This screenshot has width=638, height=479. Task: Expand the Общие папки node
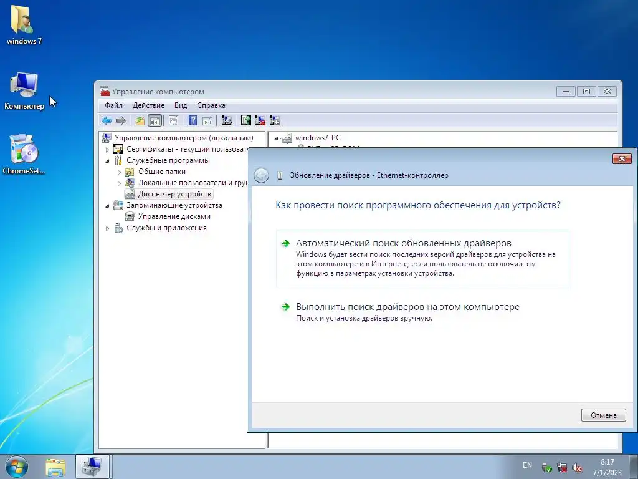tap(119, 172)
